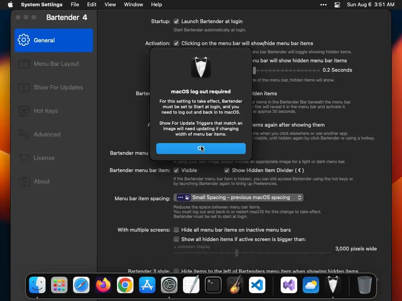The width and height of the screenshot is (402, 301).
Task: Open Hot Keys section
Action: (53, 111)
